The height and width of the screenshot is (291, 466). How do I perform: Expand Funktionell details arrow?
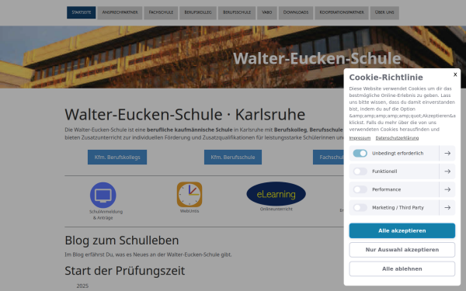click(x=447, y=171)
